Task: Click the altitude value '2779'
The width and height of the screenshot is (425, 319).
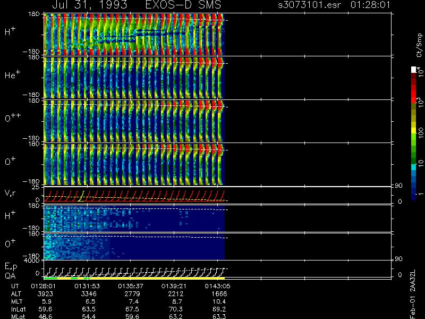Action: point(132,294)
